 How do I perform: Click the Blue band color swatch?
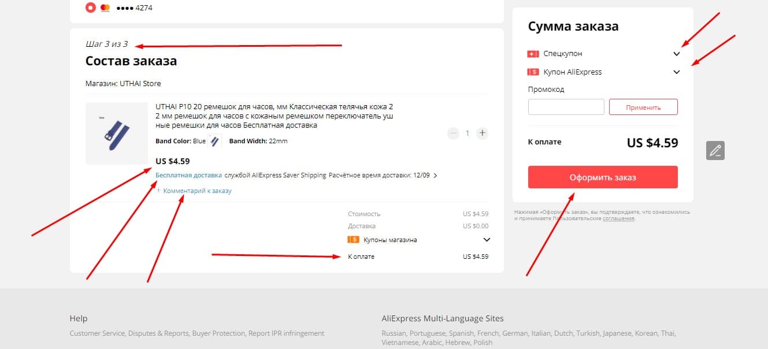[x=214, y=141]
